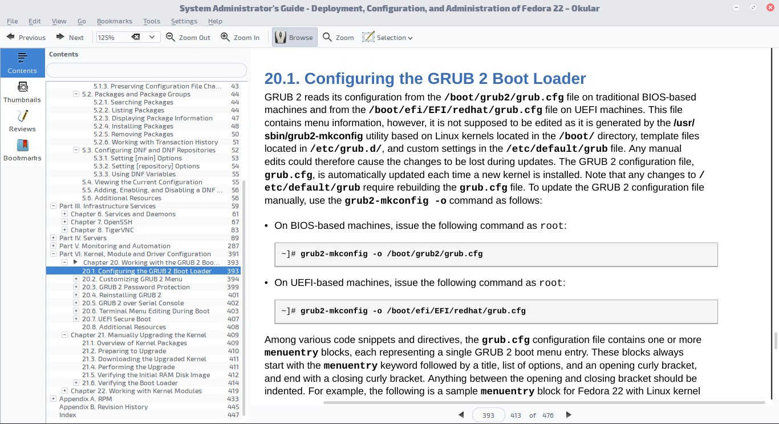Click the 476 total pages button
Image resolution: width=779 pixels, height=424 pixels.
pos(548,415)
